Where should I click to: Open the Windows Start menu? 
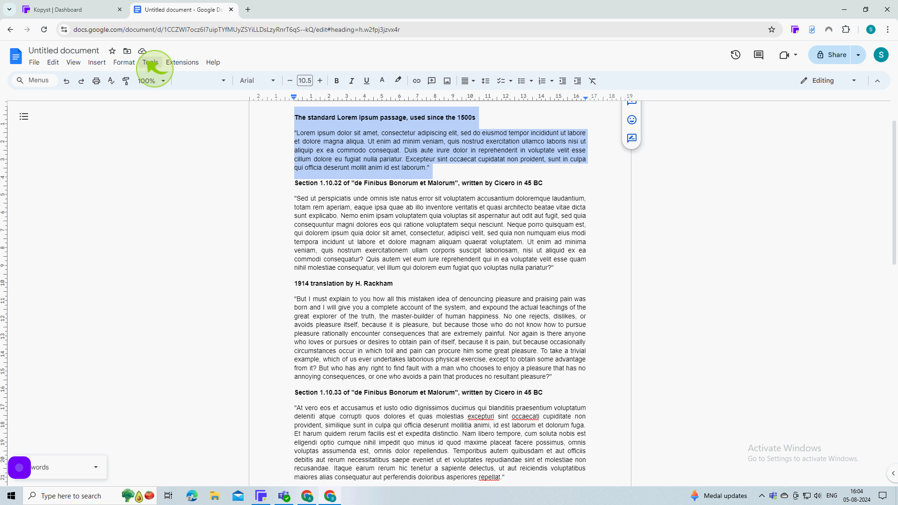coord(11,496)
